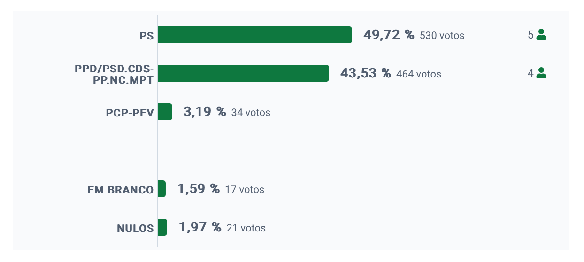Image resolution: width=584 pixels, height=262 pixels.
Task: Click the EM BRANCO bar
Action: (x=161, y=189)
